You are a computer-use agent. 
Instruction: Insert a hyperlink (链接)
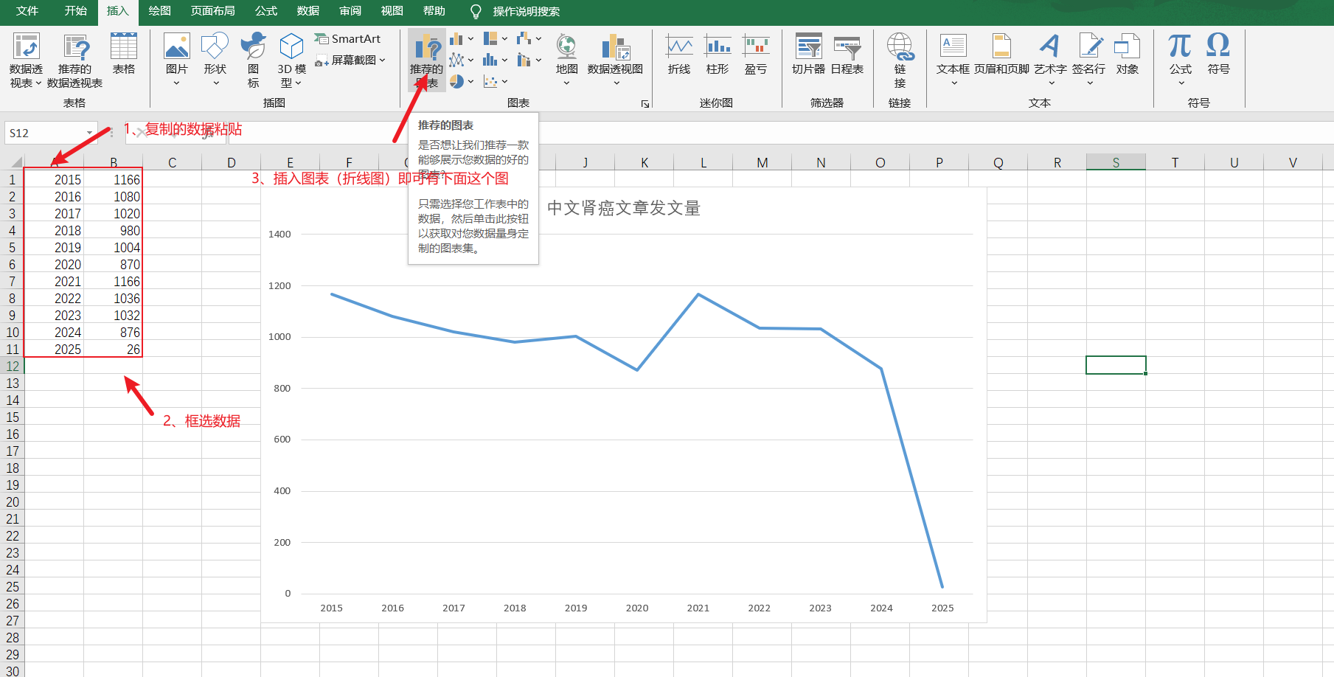tap(900, 60)
